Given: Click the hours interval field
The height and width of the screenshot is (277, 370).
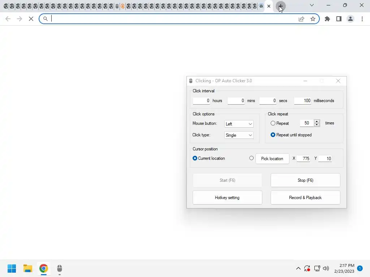Looking at the screenshot, I should click(x=201, y=101).
